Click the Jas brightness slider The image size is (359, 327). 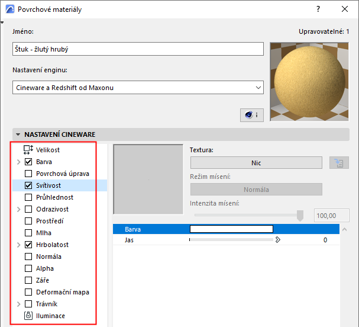[x=231, y=240]
